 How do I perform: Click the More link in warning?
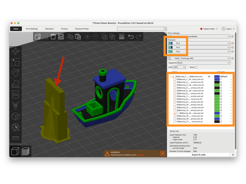tap(140, 155)
